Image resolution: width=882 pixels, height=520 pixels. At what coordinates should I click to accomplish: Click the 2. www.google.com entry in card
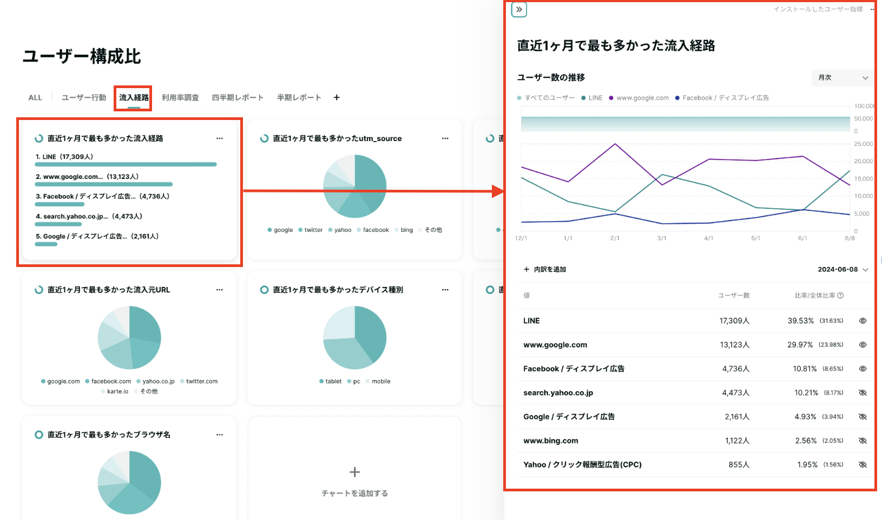tap(87, 177)
